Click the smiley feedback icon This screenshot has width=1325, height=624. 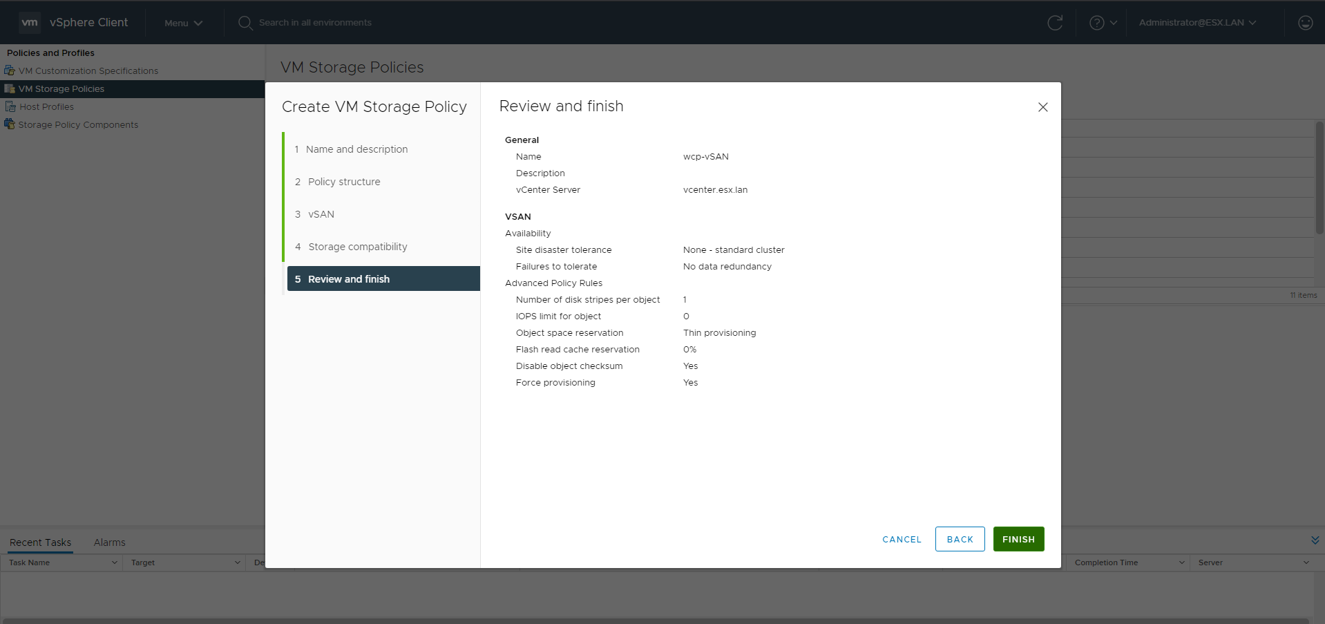(1305, 23)
